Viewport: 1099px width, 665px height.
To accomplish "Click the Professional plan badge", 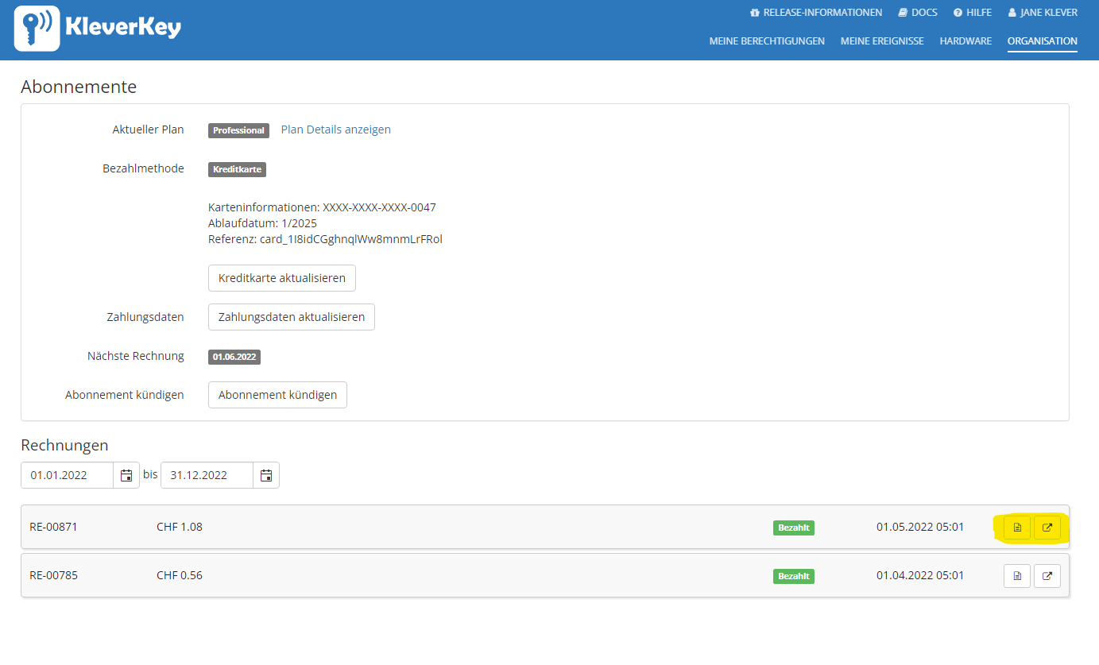I will 238,130.
